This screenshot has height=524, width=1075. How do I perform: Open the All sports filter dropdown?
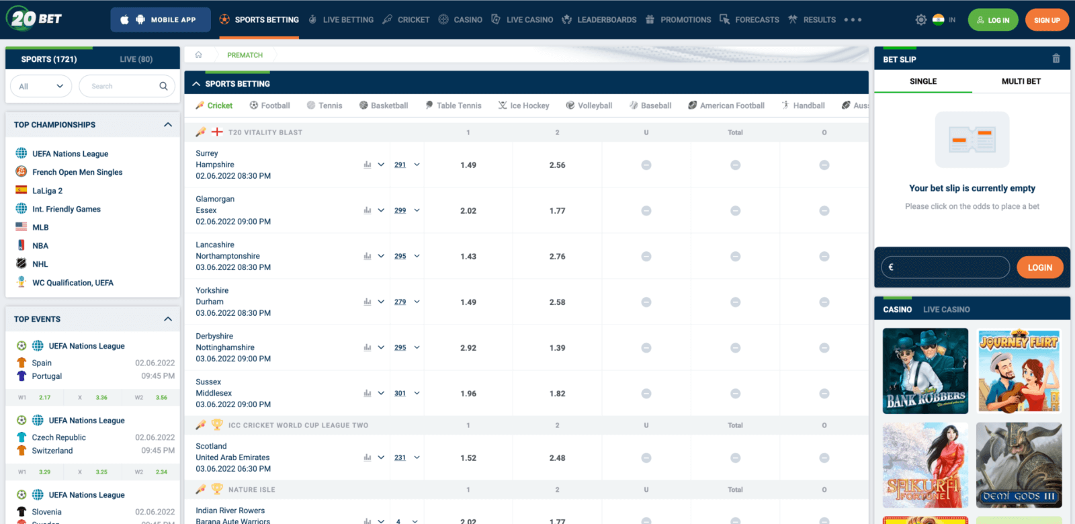pos(41,86)
